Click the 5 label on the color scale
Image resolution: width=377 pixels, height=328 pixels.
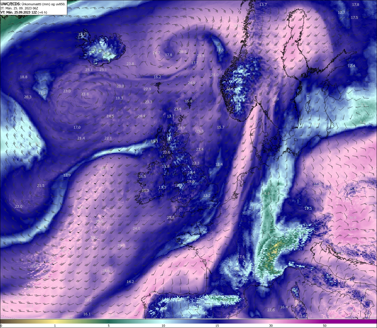coord(109,326)
